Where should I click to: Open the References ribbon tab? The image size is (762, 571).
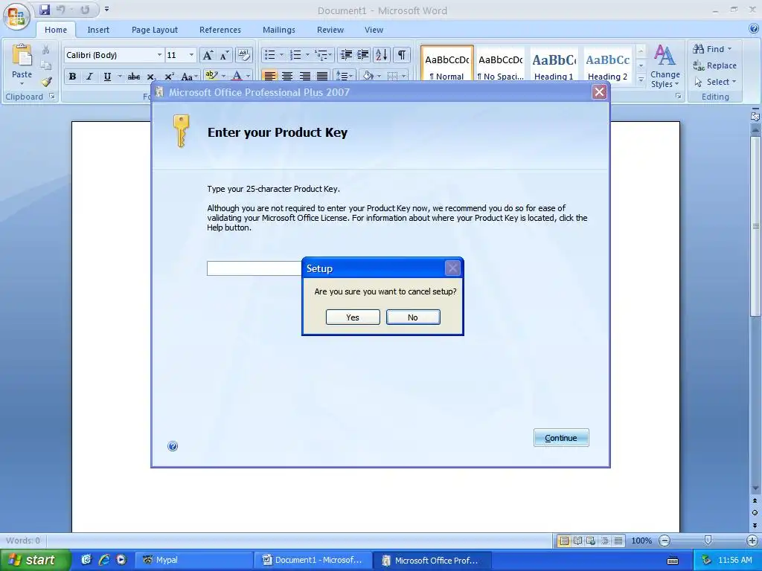tap(220, 30)
